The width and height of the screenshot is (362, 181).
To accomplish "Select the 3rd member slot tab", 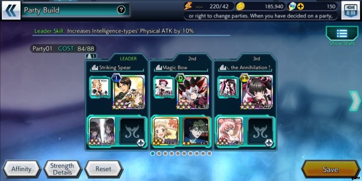I will click(256, 59).
